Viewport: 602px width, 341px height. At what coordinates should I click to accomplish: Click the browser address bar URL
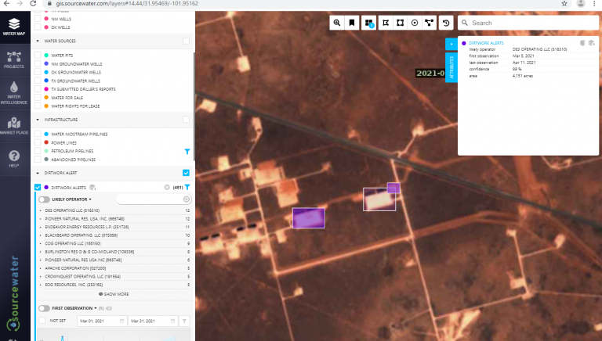tap(127, 3)
